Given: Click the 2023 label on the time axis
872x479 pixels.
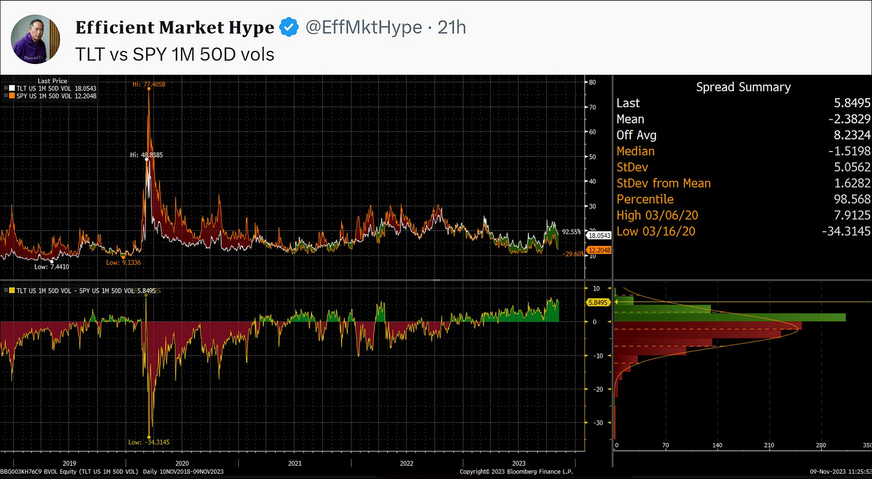Looking at the screenshot, I should coord(519,463).
